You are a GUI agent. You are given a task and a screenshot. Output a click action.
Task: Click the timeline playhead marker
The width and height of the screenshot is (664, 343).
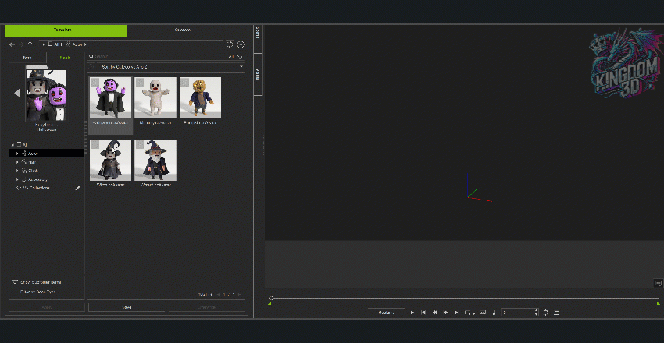click(x=271, y=298)
